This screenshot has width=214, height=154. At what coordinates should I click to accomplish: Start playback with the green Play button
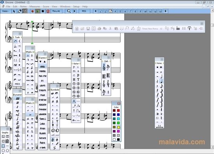coord(38,11)
